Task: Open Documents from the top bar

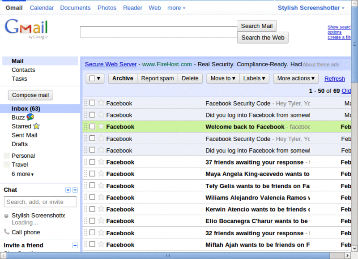Action: pyautogui.click(x=75, y=8)
